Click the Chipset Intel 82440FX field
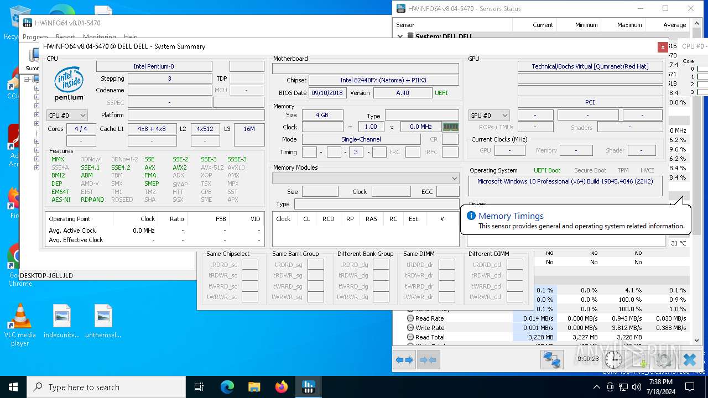708x398 pixels. click(x=383, y=80)
